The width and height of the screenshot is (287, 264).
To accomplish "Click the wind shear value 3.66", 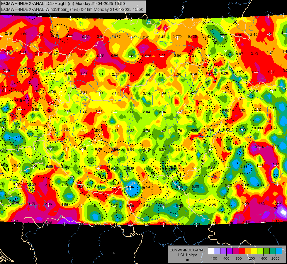I will coord(99,111).
